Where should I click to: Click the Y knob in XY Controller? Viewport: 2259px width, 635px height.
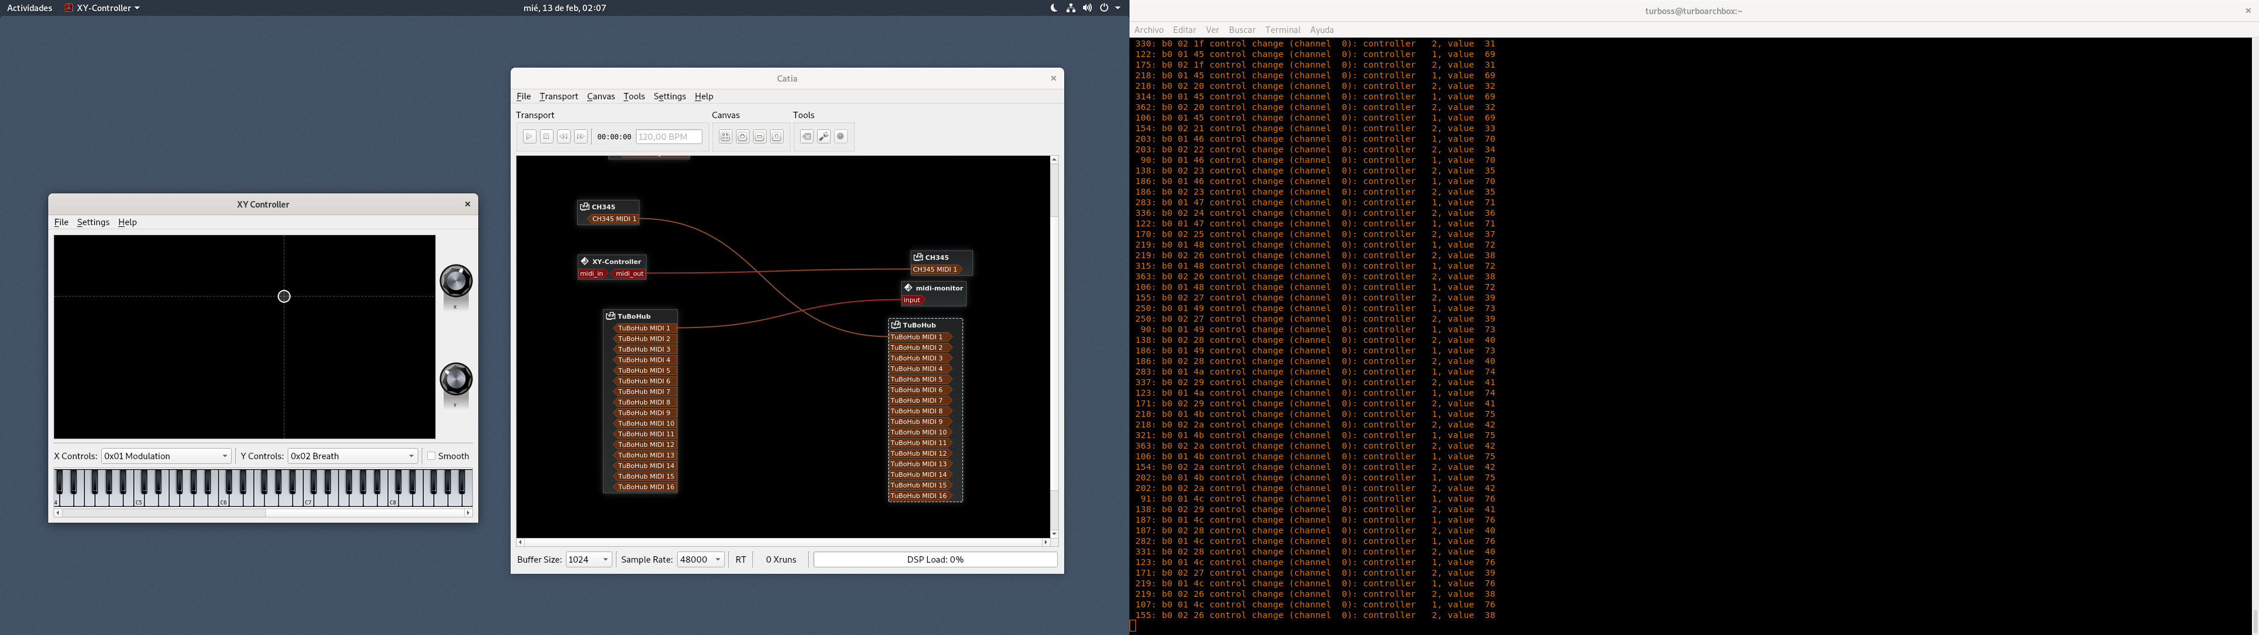pyautogui.click(x=456, y=379)
